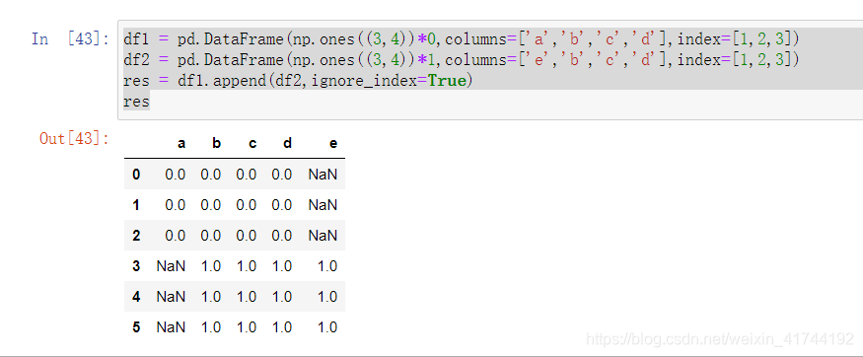Click the 1.0 cell in row 5, column e
The image size is (863, 357).
327,327
